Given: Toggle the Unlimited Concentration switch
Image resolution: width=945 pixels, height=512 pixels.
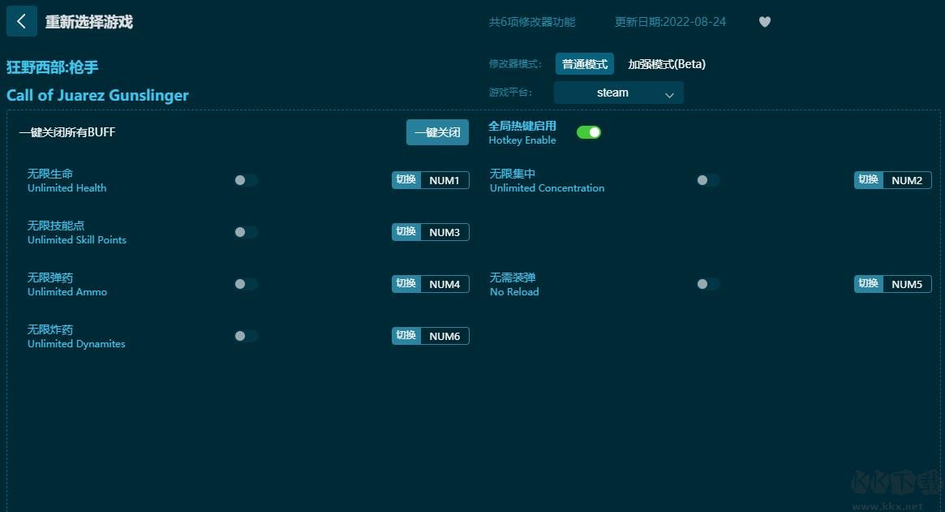Looking at the screenshot, I should pos(708,180).
